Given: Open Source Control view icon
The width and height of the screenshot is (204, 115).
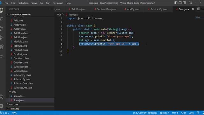Looking at the screenshot, I should point(2,28).
